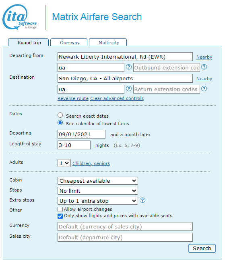
Task: Uncheck Only show flights with available seats
Action: [60, 216]
